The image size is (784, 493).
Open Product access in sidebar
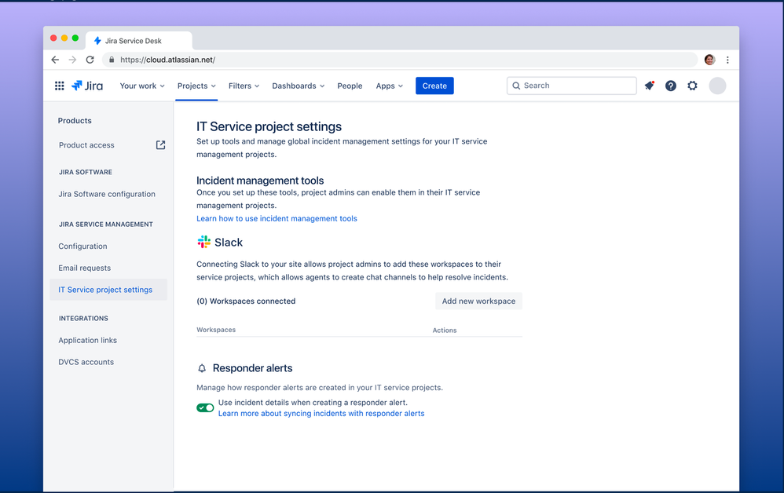[x=86, y=145]
